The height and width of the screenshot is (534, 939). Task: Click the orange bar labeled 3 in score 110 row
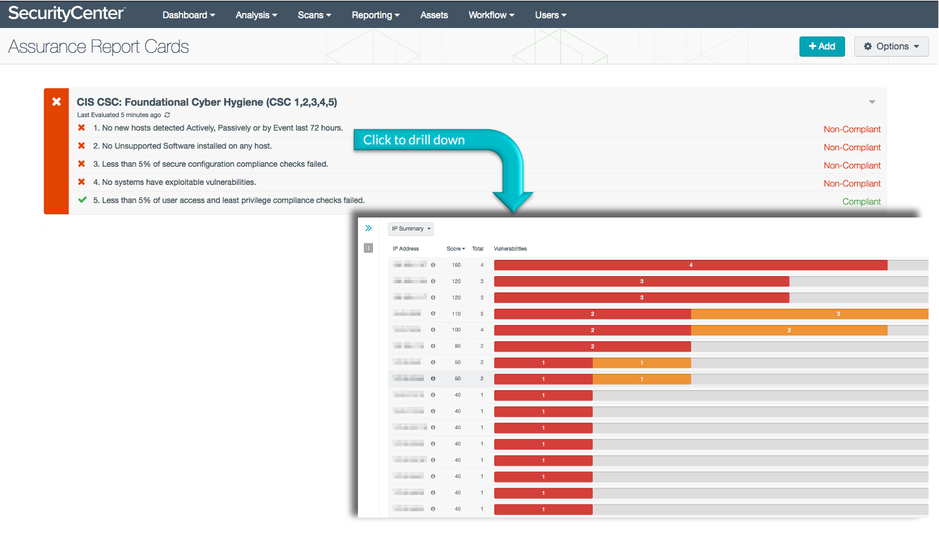(810, 314)
